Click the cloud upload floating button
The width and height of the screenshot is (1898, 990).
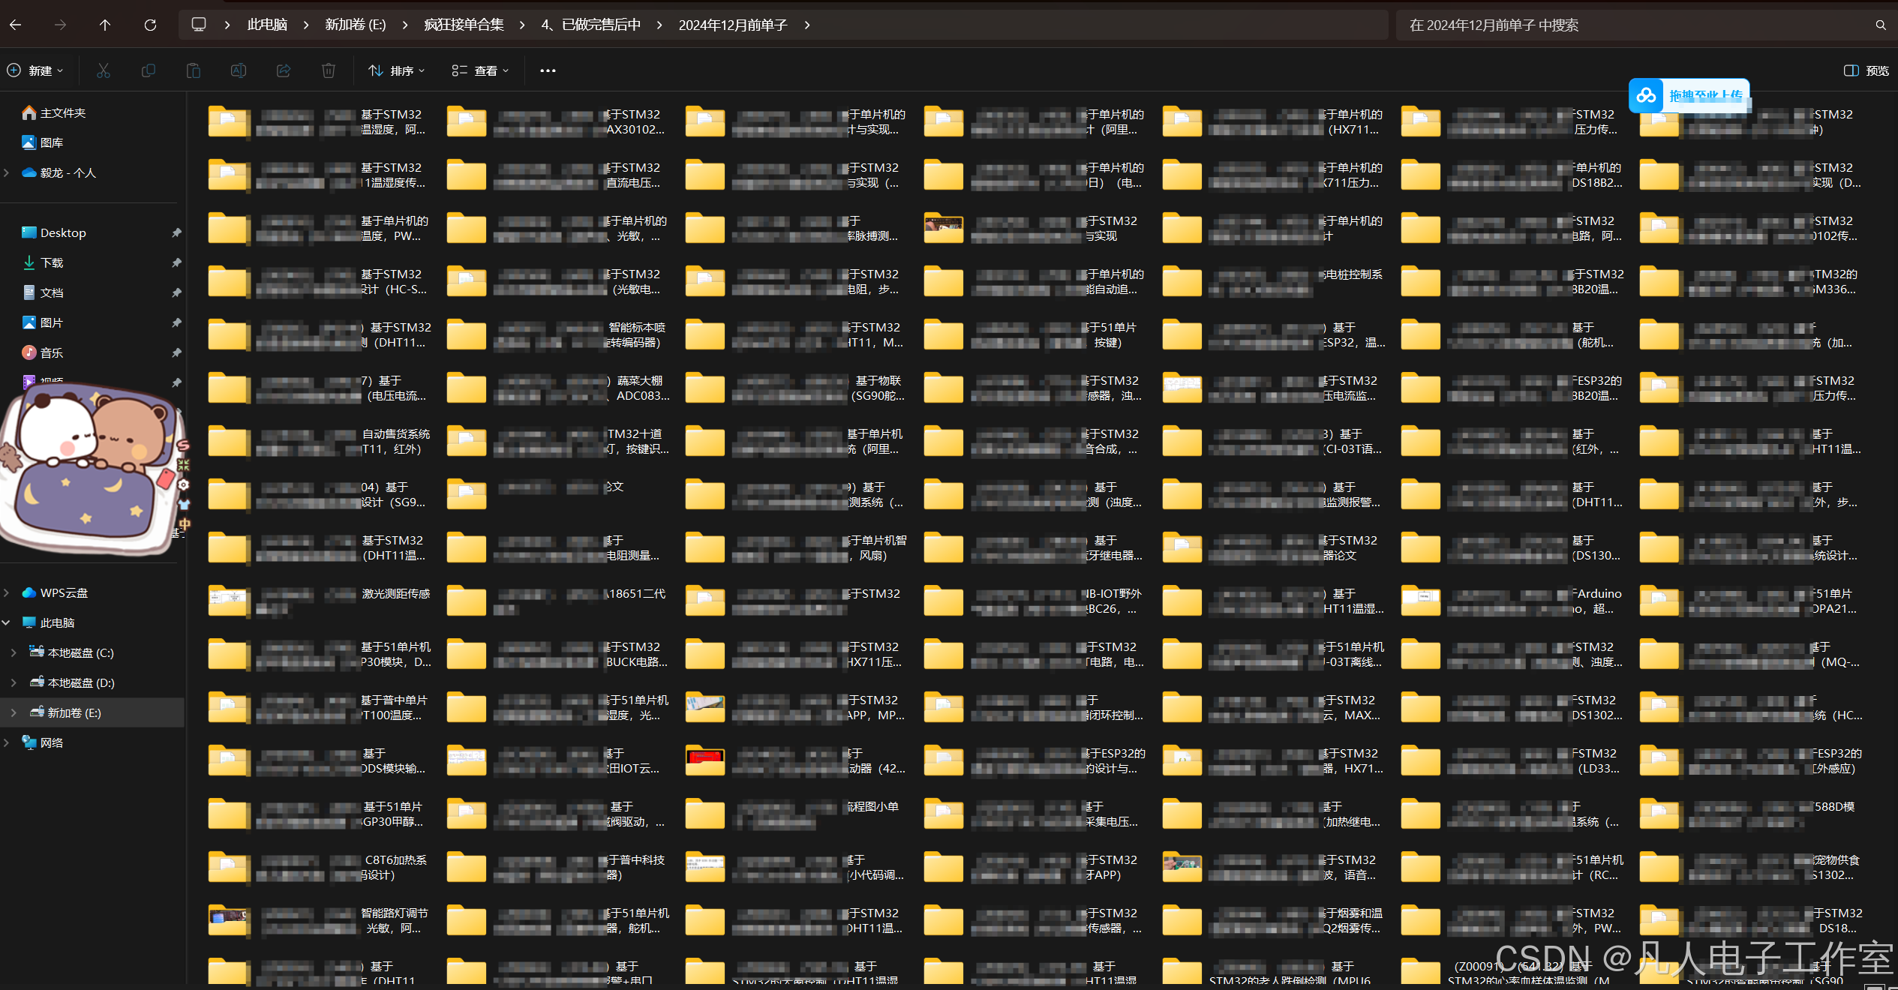1646,96
